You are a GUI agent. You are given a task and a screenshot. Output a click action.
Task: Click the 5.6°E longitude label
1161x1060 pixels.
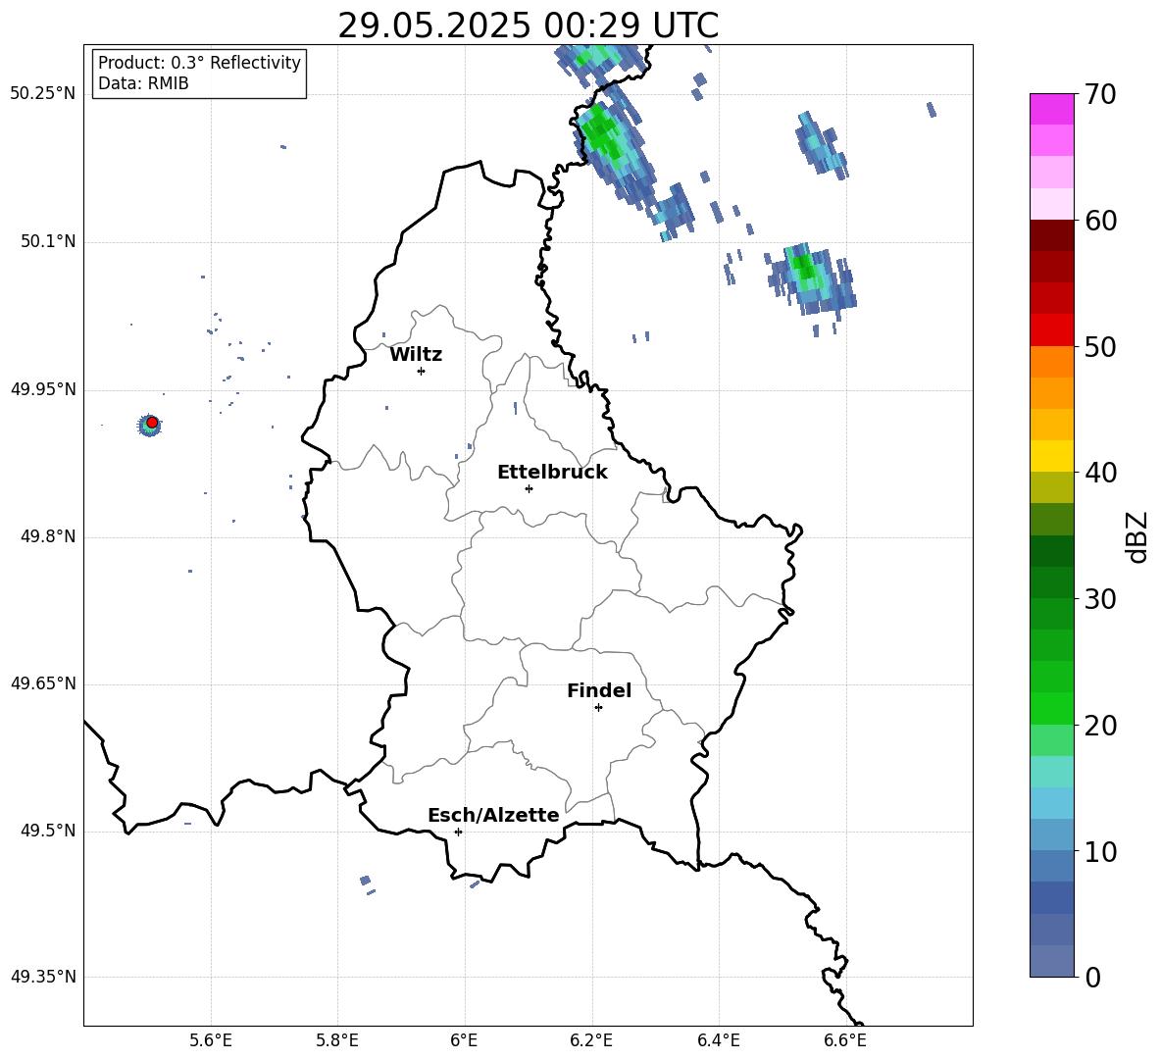[211, 1040]
